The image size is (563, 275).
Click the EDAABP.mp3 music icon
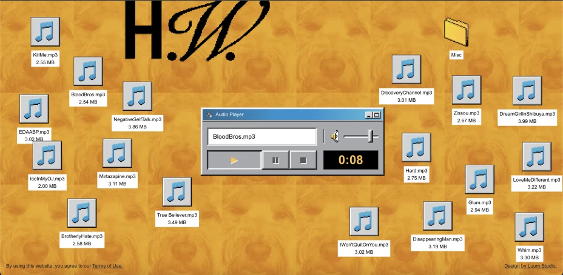tap(34, 108)
